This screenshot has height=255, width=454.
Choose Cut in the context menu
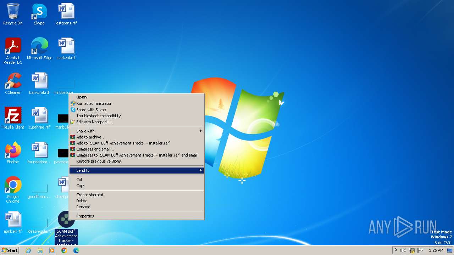137,180
